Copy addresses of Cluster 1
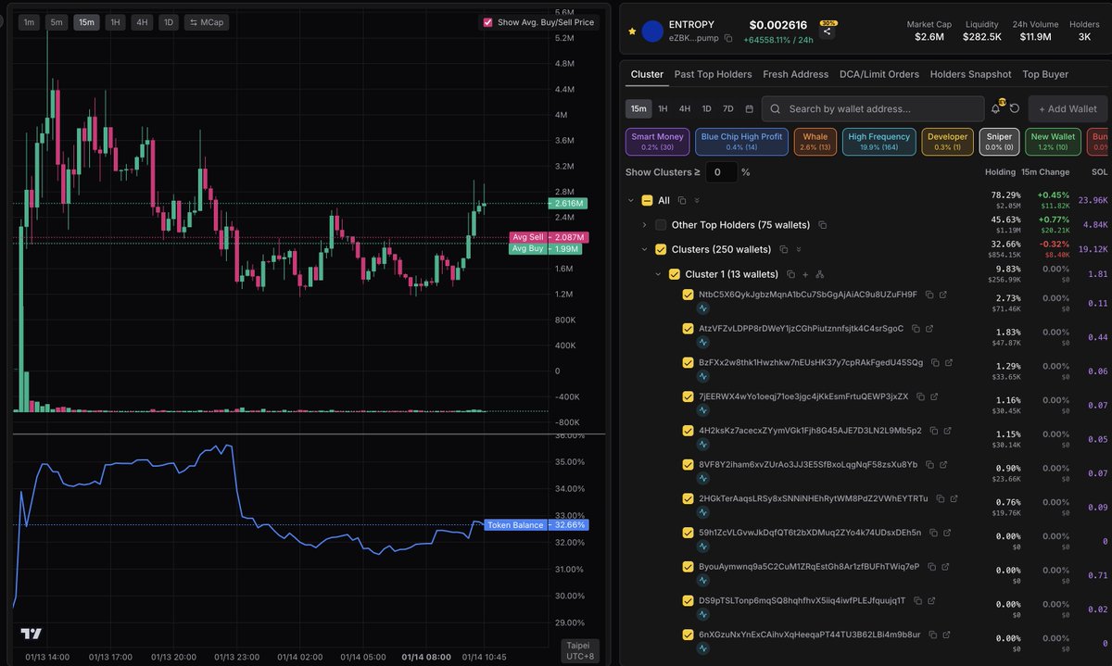The height and width of the screenshot is (666, 1112). point(790,274)
